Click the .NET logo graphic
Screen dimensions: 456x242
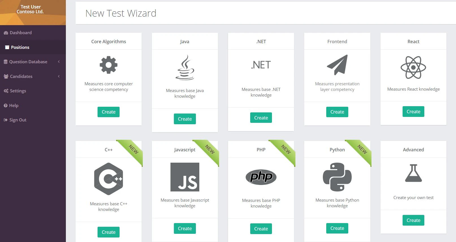point(261,65)
